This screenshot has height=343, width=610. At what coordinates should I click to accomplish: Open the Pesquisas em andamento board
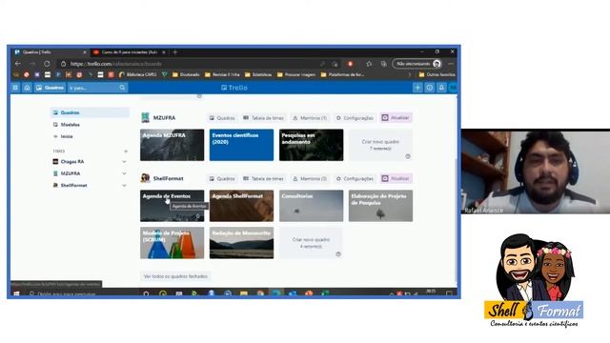[311, 145]
